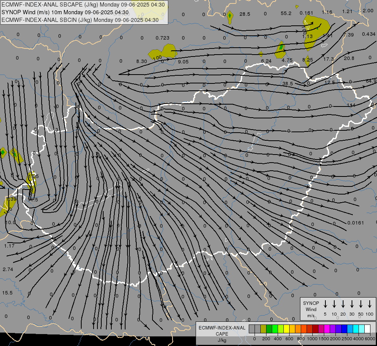Select the white CAPE swatch ending at 6000
Viewport: 377px width, 346px height.
click(367, 329)
